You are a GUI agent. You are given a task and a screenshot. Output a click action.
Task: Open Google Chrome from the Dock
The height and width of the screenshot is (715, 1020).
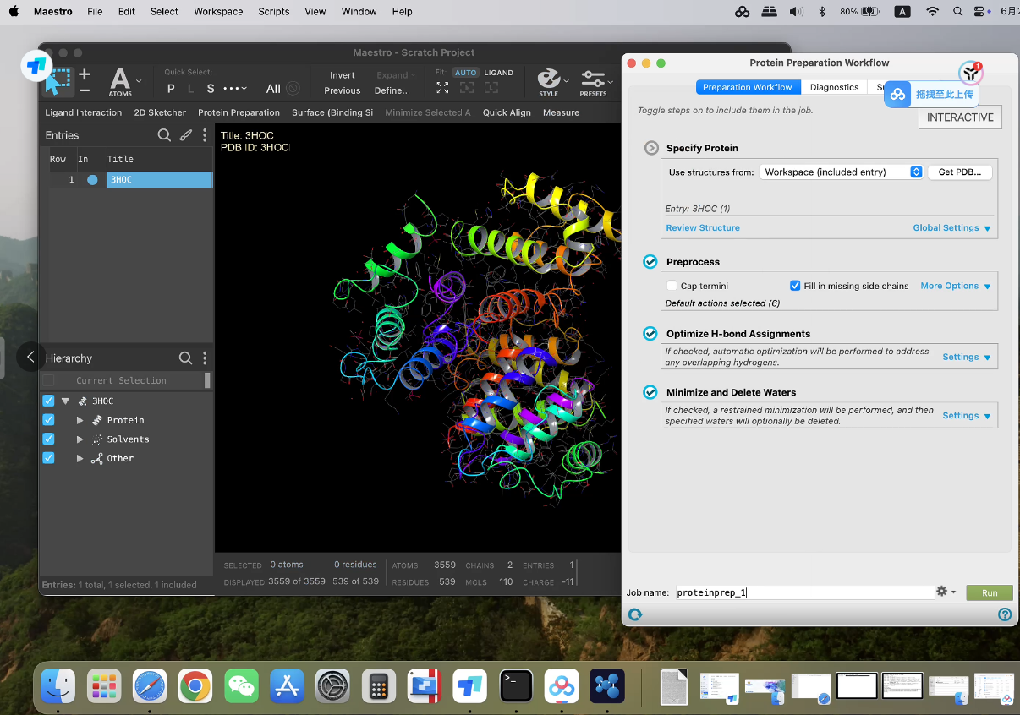195,686
